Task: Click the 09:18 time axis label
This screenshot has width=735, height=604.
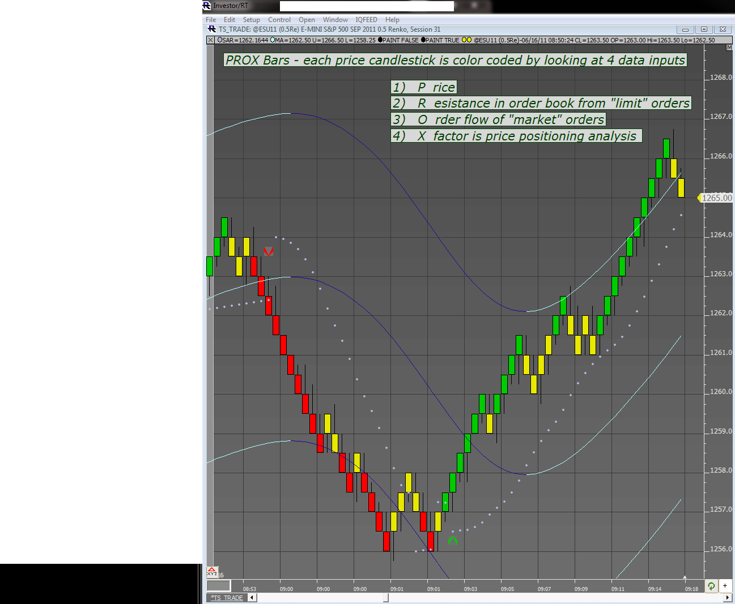Action: pyautogui.click(x=691, y=589)
